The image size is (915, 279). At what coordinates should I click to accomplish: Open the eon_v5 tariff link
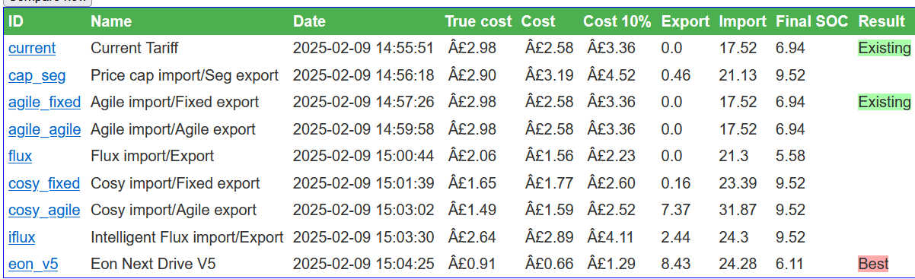[x=33, y=265]
